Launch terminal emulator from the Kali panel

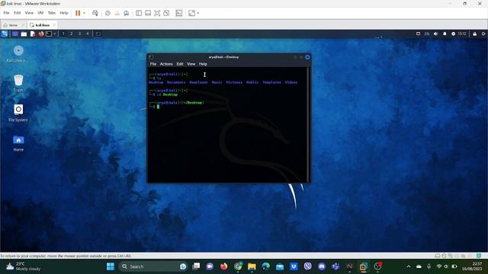click(49, 33)
